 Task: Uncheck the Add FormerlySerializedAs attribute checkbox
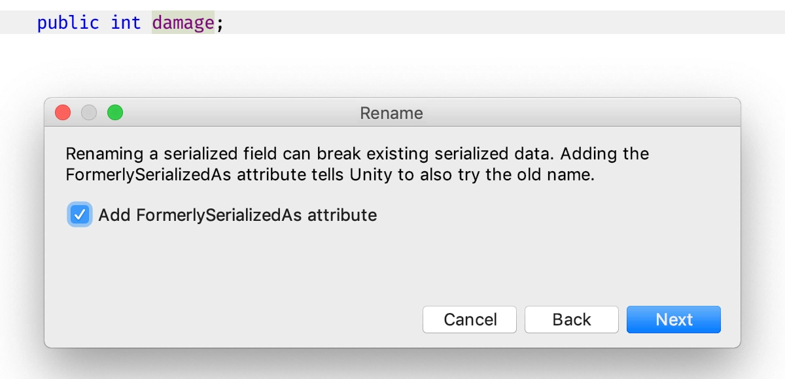(x=80, y=214)
